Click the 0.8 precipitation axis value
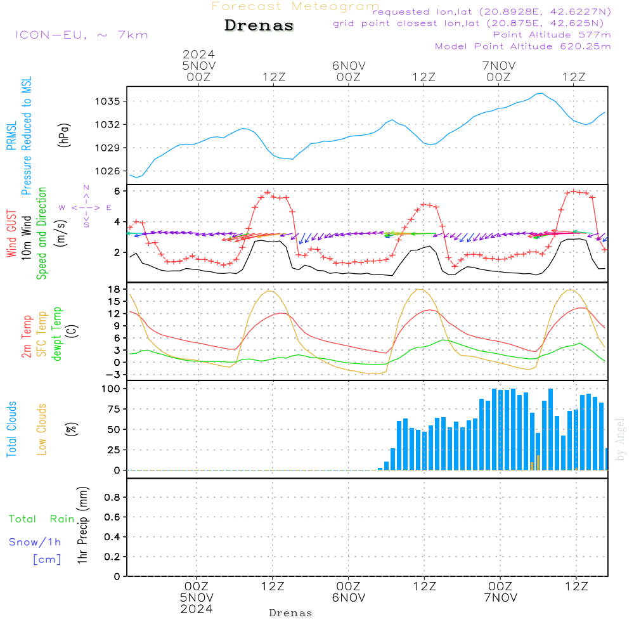Viewport: 634px width, 634px height. point(112,497)
